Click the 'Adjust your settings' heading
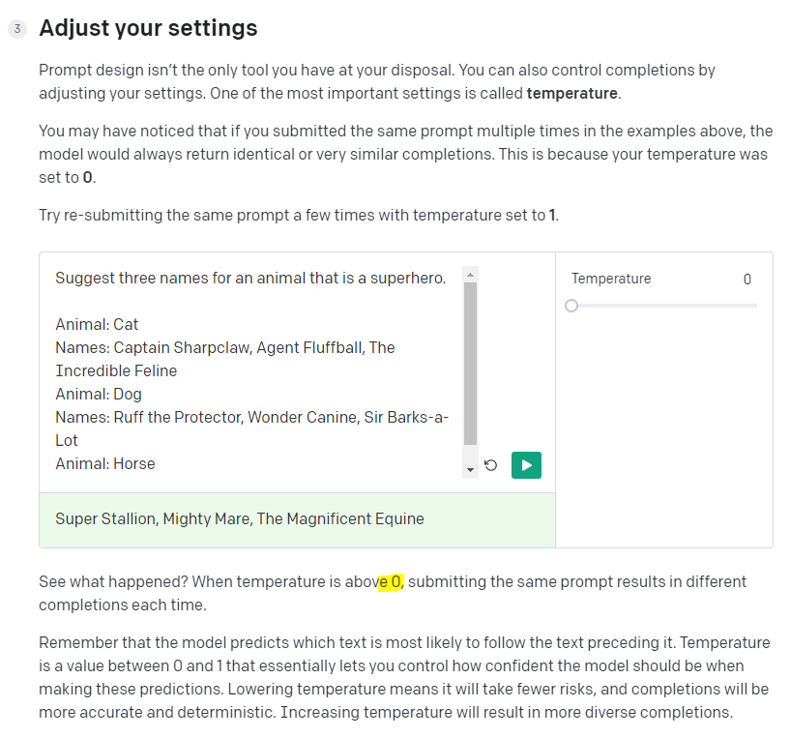Viewport: 790px width, 738px height. [x=148, y=28]
